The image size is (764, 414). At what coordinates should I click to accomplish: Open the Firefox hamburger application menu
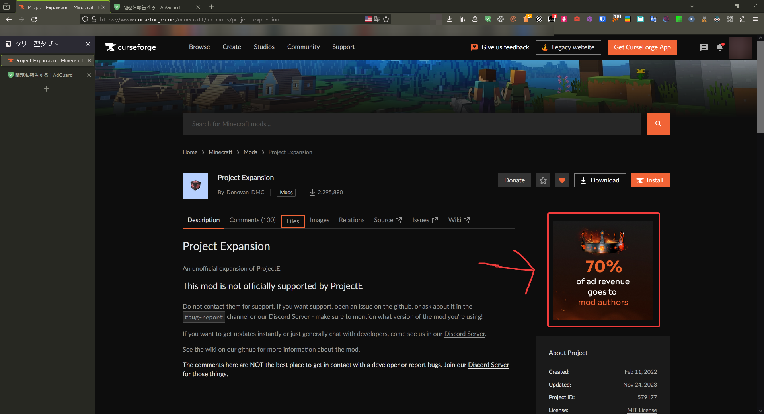[x=755, y=19]
